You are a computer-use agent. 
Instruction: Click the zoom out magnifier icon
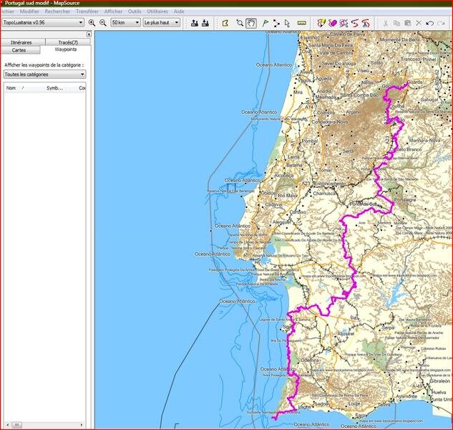tap(103, 22)
